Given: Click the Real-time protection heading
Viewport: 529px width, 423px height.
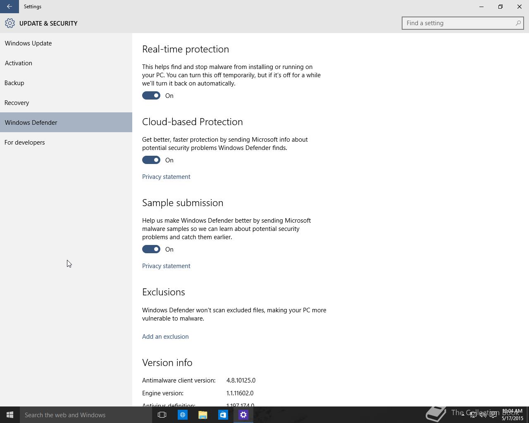Looking at the screenshot, I should 186,49.
